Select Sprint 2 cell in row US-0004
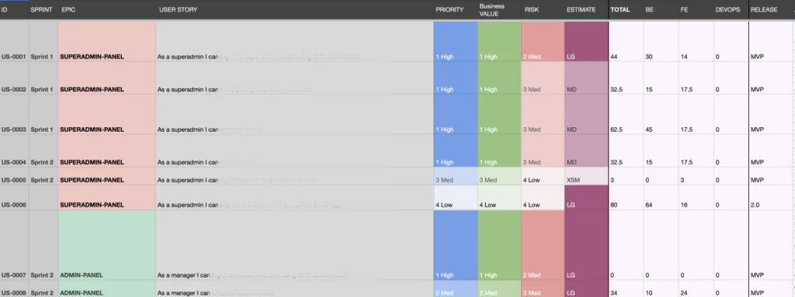 pos(43,151)
